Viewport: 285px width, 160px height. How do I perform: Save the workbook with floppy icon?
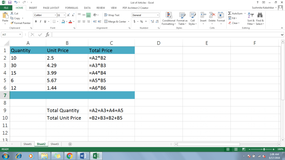pos(10,2)
